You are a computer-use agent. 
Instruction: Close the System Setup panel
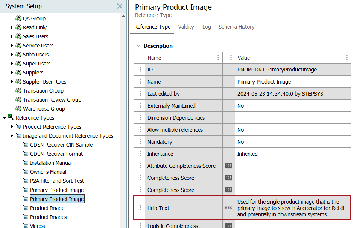tap(120, 6)
